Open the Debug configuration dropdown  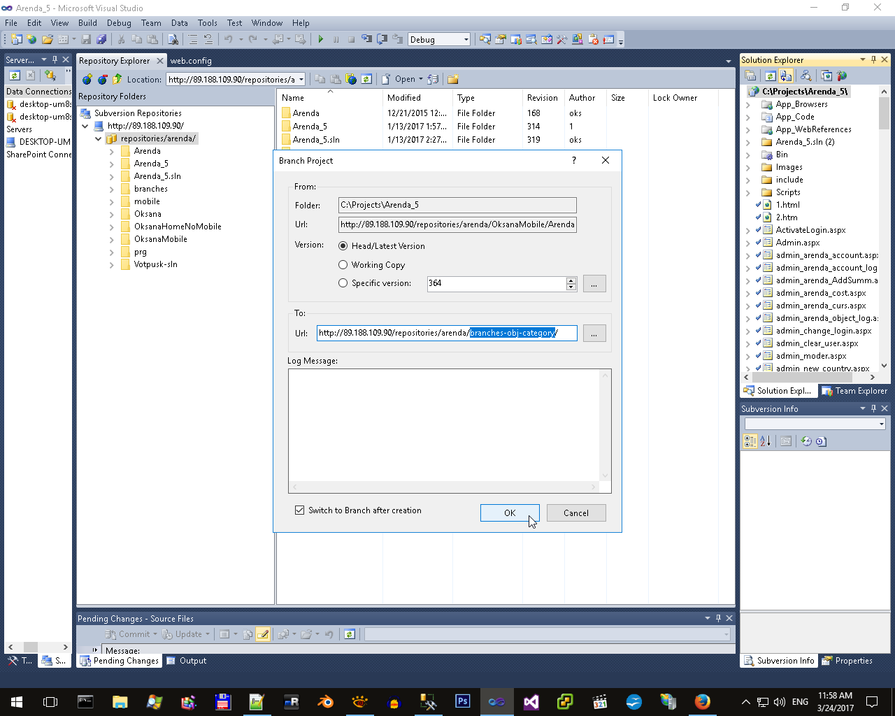tap(466, 40)
